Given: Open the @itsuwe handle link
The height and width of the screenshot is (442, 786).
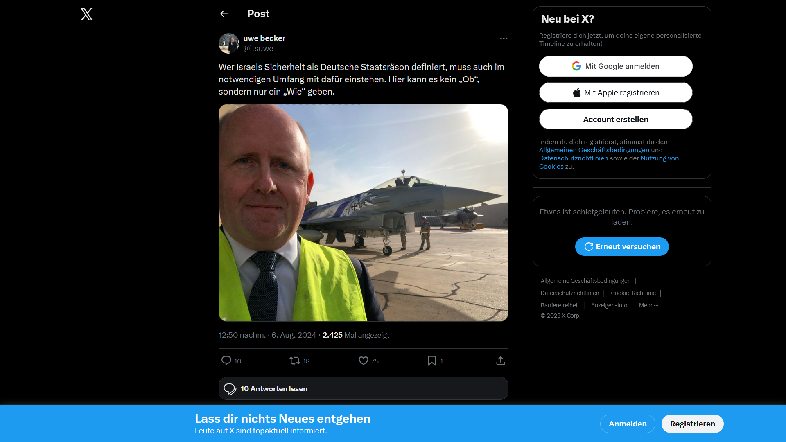Looking at the screenshot, I should 258,49.
